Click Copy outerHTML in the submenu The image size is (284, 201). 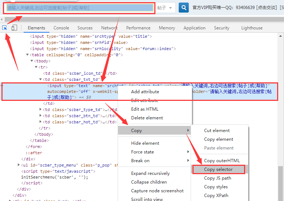coord(222,161)
